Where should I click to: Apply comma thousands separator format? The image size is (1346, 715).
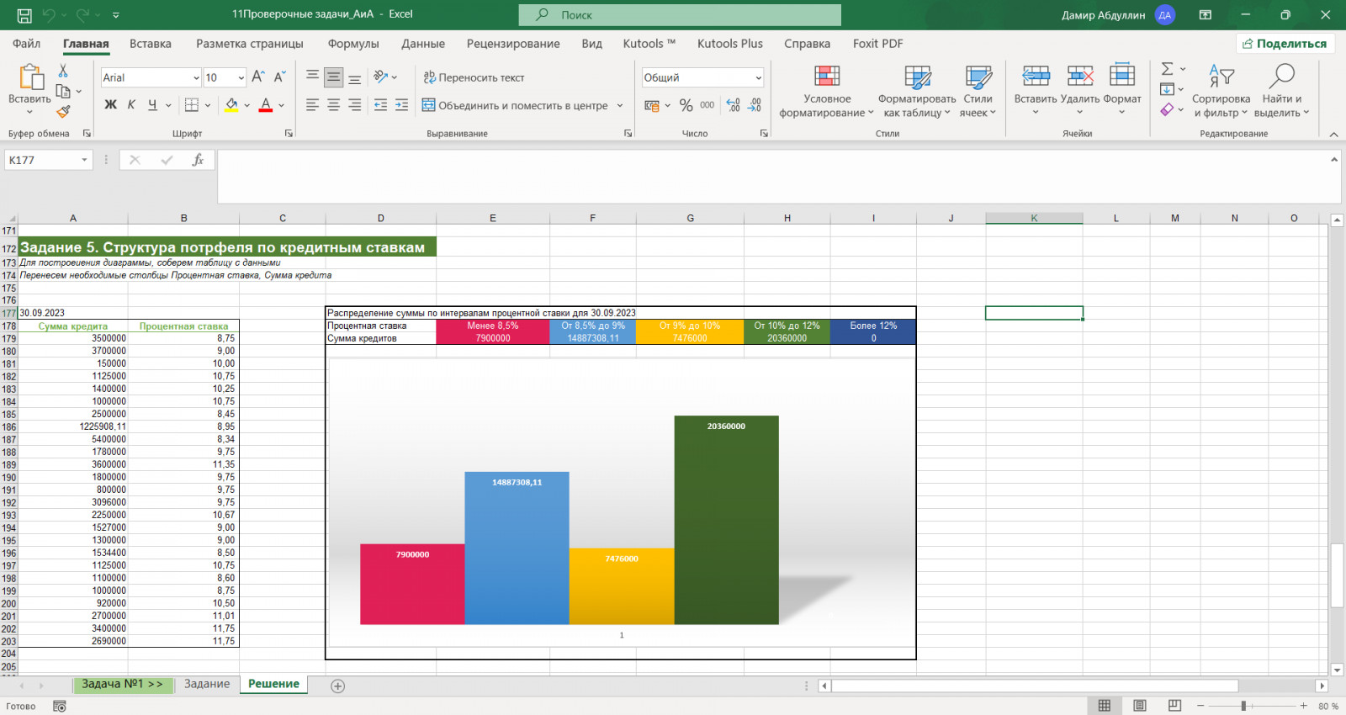pyautogui.click(x=707, y=105)
